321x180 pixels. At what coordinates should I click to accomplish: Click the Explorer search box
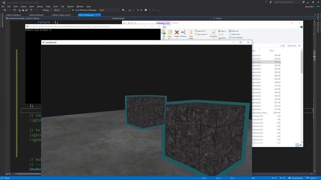pos(293,45)
